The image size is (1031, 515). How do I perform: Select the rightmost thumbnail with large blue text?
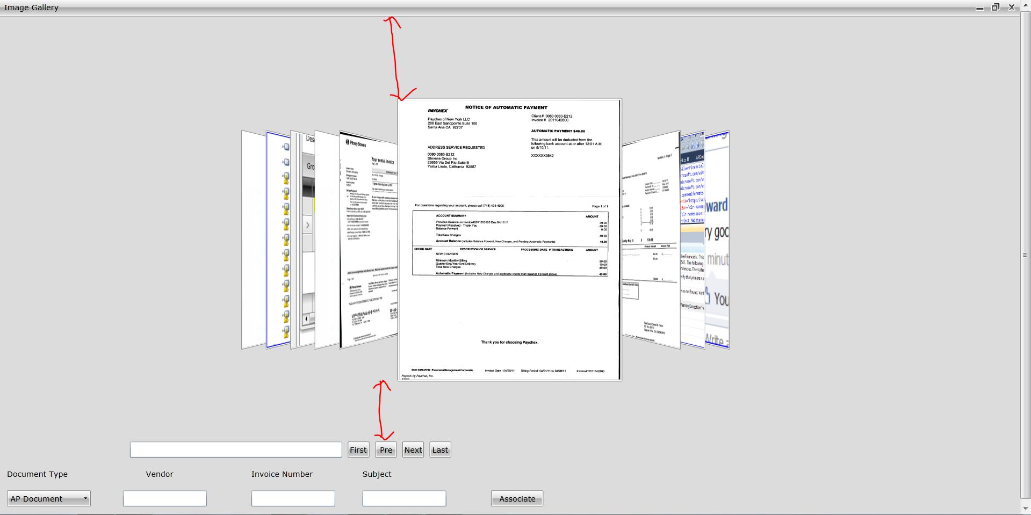717,240
